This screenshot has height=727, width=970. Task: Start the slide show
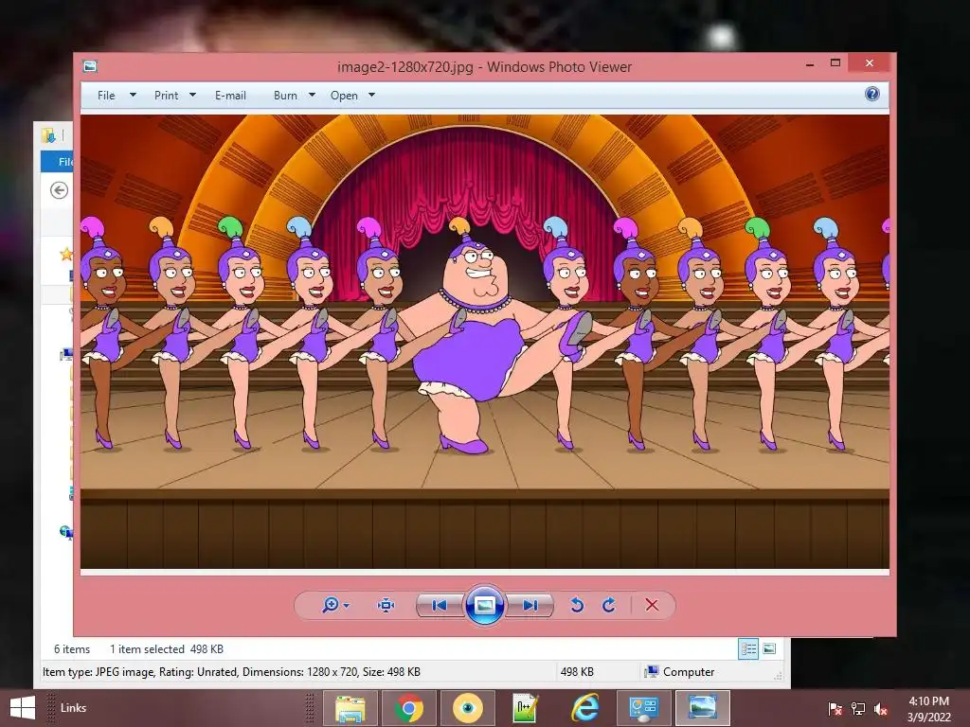click(484, 605)
